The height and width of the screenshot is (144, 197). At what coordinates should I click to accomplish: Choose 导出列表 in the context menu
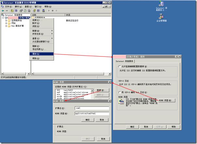pos(41,49)
